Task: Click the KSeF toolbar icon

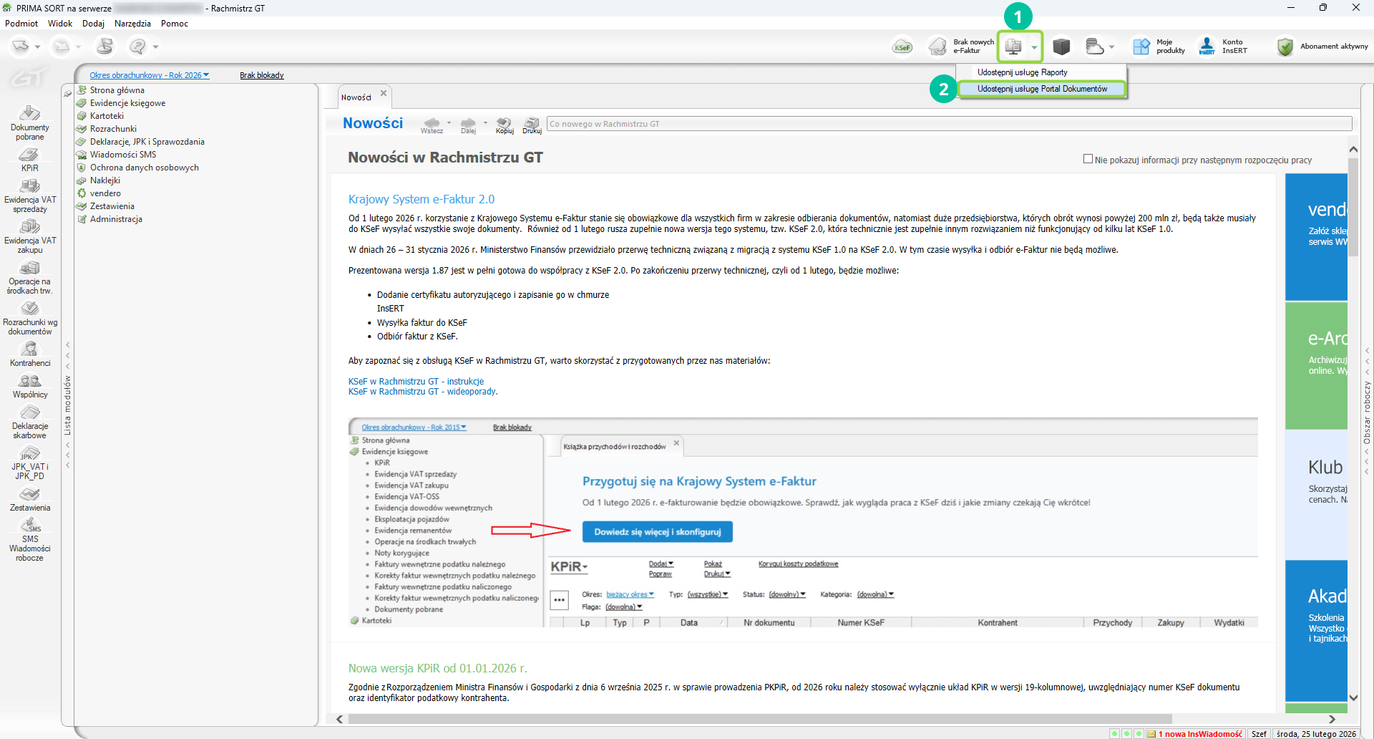Action: coord(902,47)
